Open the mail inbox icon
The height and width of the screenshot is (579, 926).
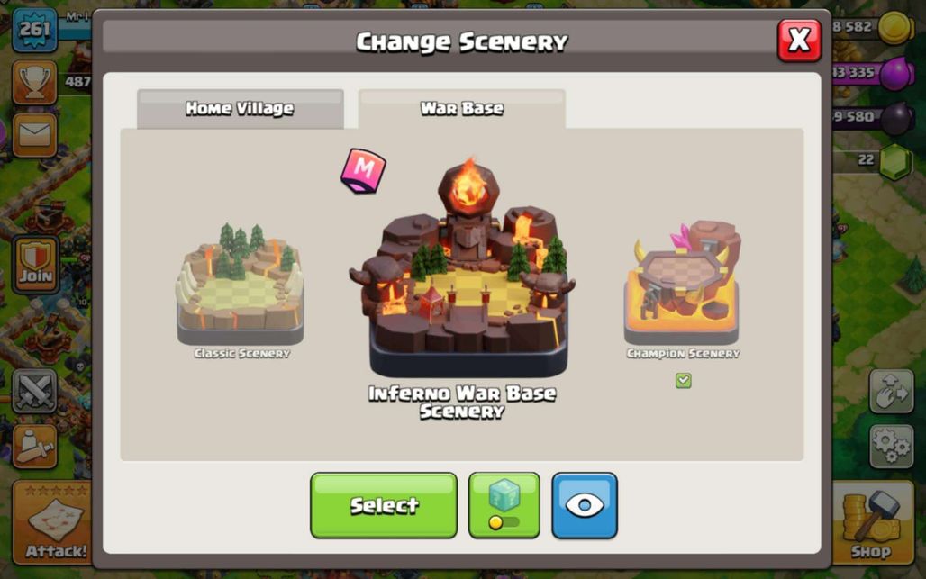point(34,135)
